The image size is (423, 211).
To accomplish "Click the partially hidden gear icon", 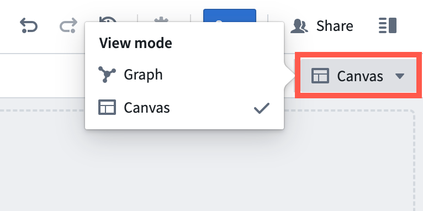I will pos(161,19).
